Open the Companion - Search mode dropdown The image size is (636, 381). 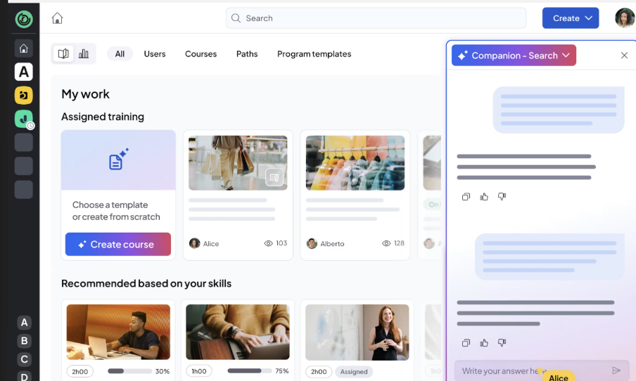tap(514, 56)
